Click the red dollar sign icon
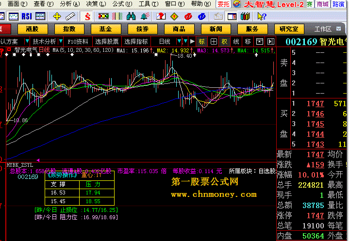This screenshot has height=241, width=350. (88, 16)
